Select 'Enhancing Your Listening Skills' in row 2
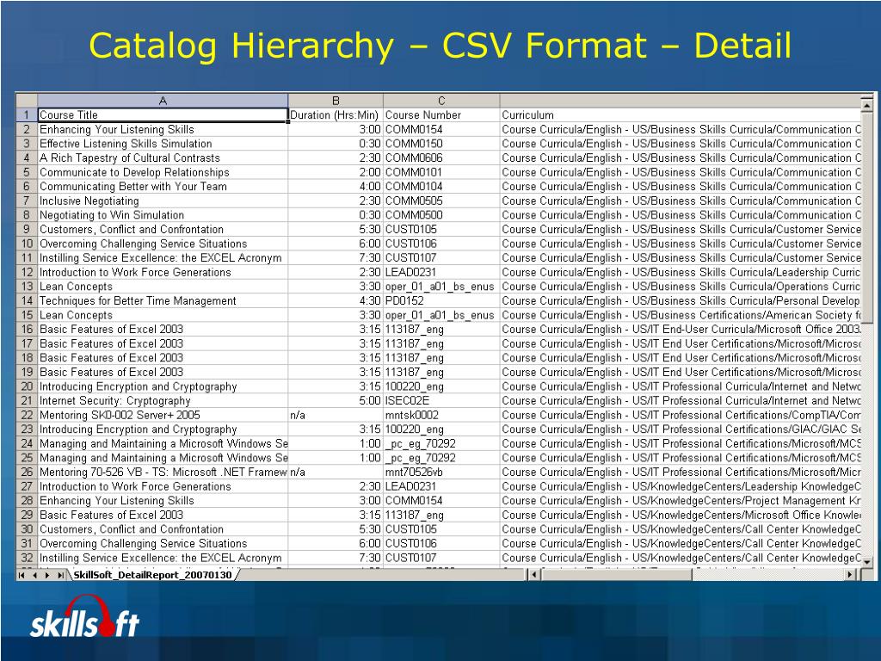 point(163,129)
